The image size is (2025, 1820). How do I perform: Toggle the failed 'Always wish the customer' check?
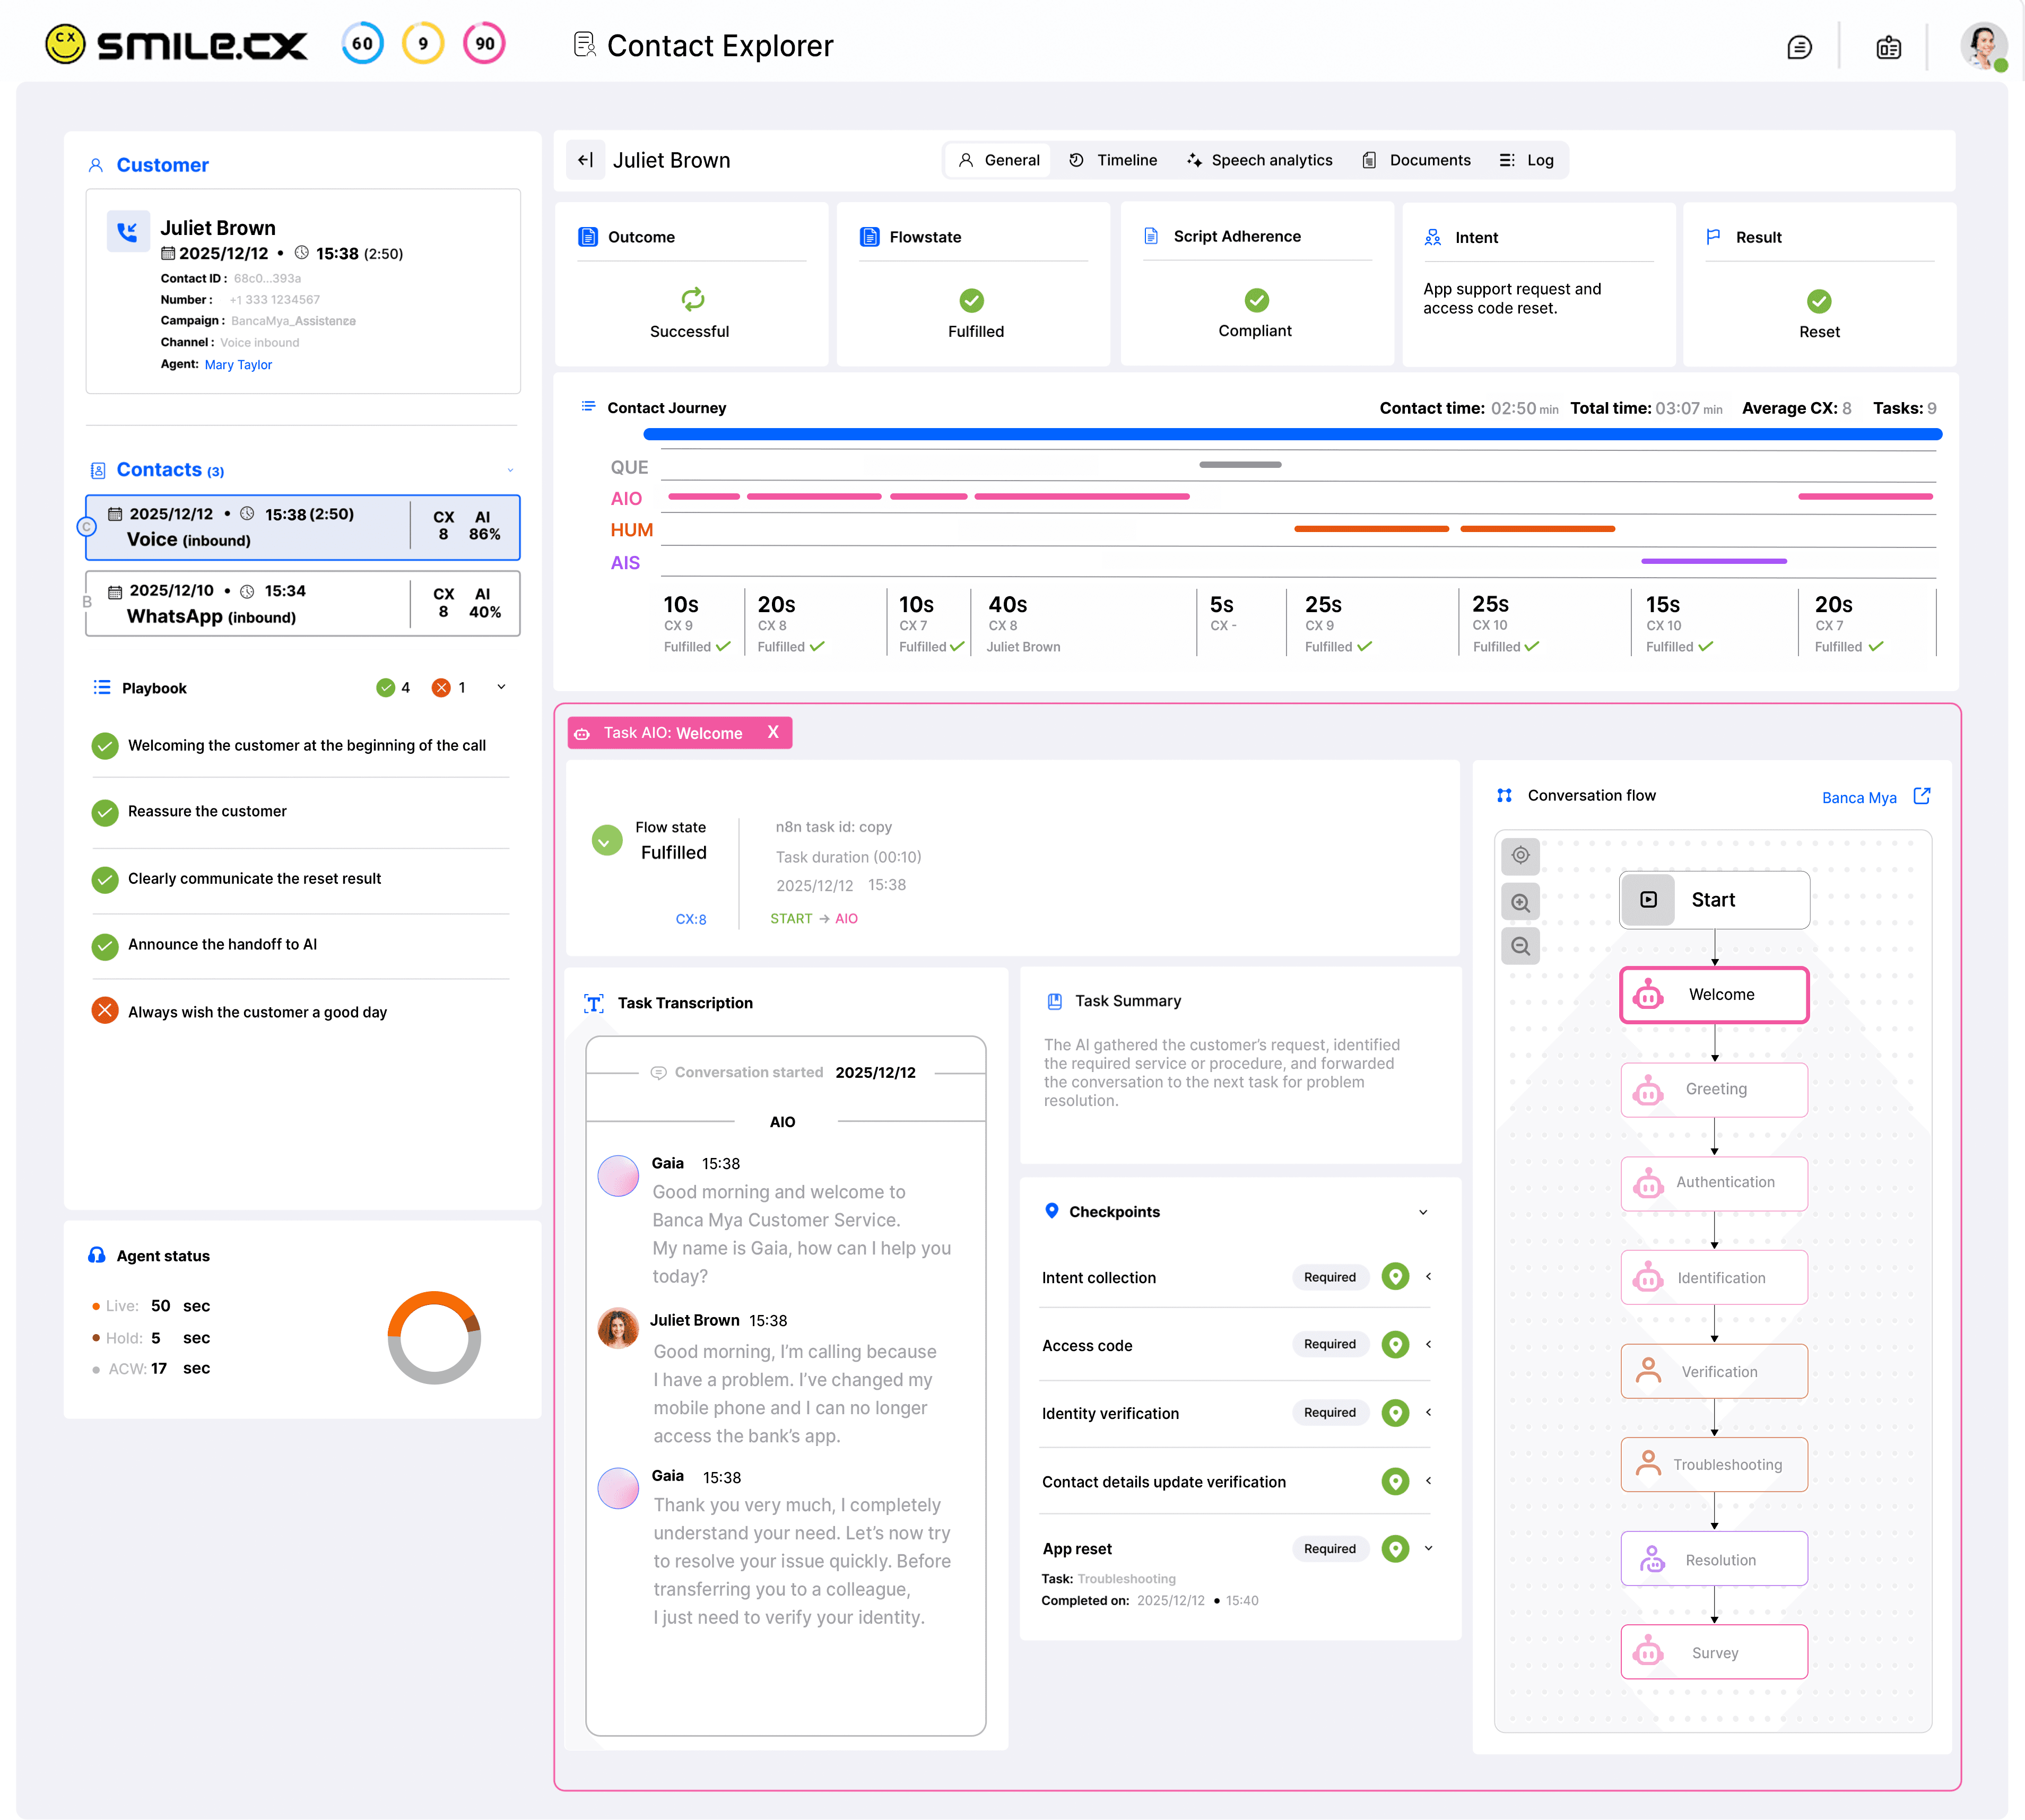pyautogui.click(x=105, y=1011)
